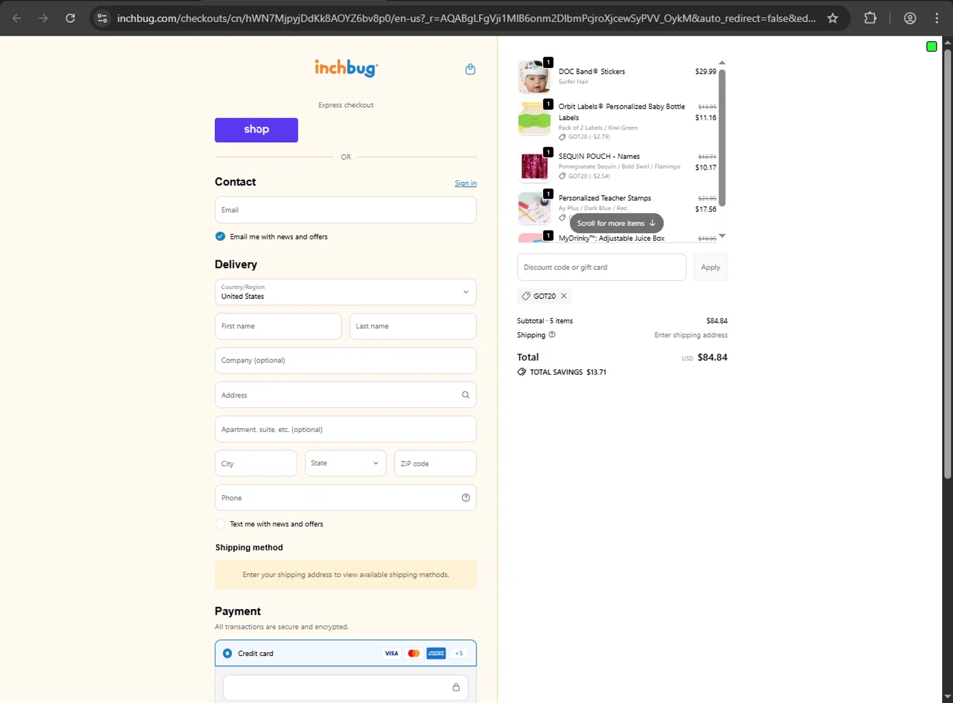Focus the City field
The image size is (953, 703).
[256, 464]
